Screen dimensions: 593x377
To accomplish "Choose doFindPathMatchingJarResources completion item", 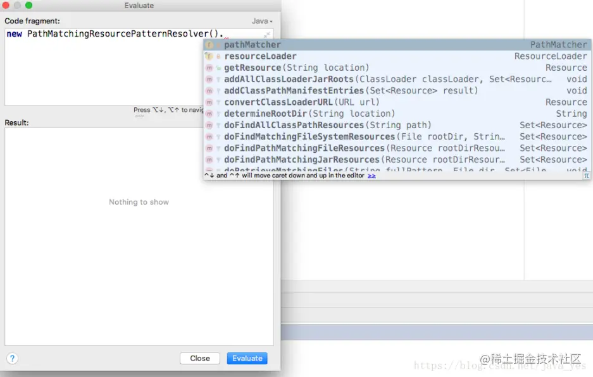I will (397, 160).
